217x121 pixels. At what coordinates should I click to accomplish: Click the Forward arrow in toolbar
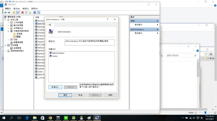pyautogui.click(x=9, y=13)
